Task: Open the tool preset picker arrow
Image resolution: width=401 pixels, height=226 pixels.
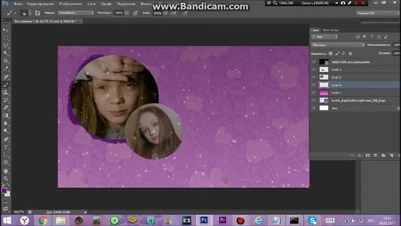Action: [15, 13]
